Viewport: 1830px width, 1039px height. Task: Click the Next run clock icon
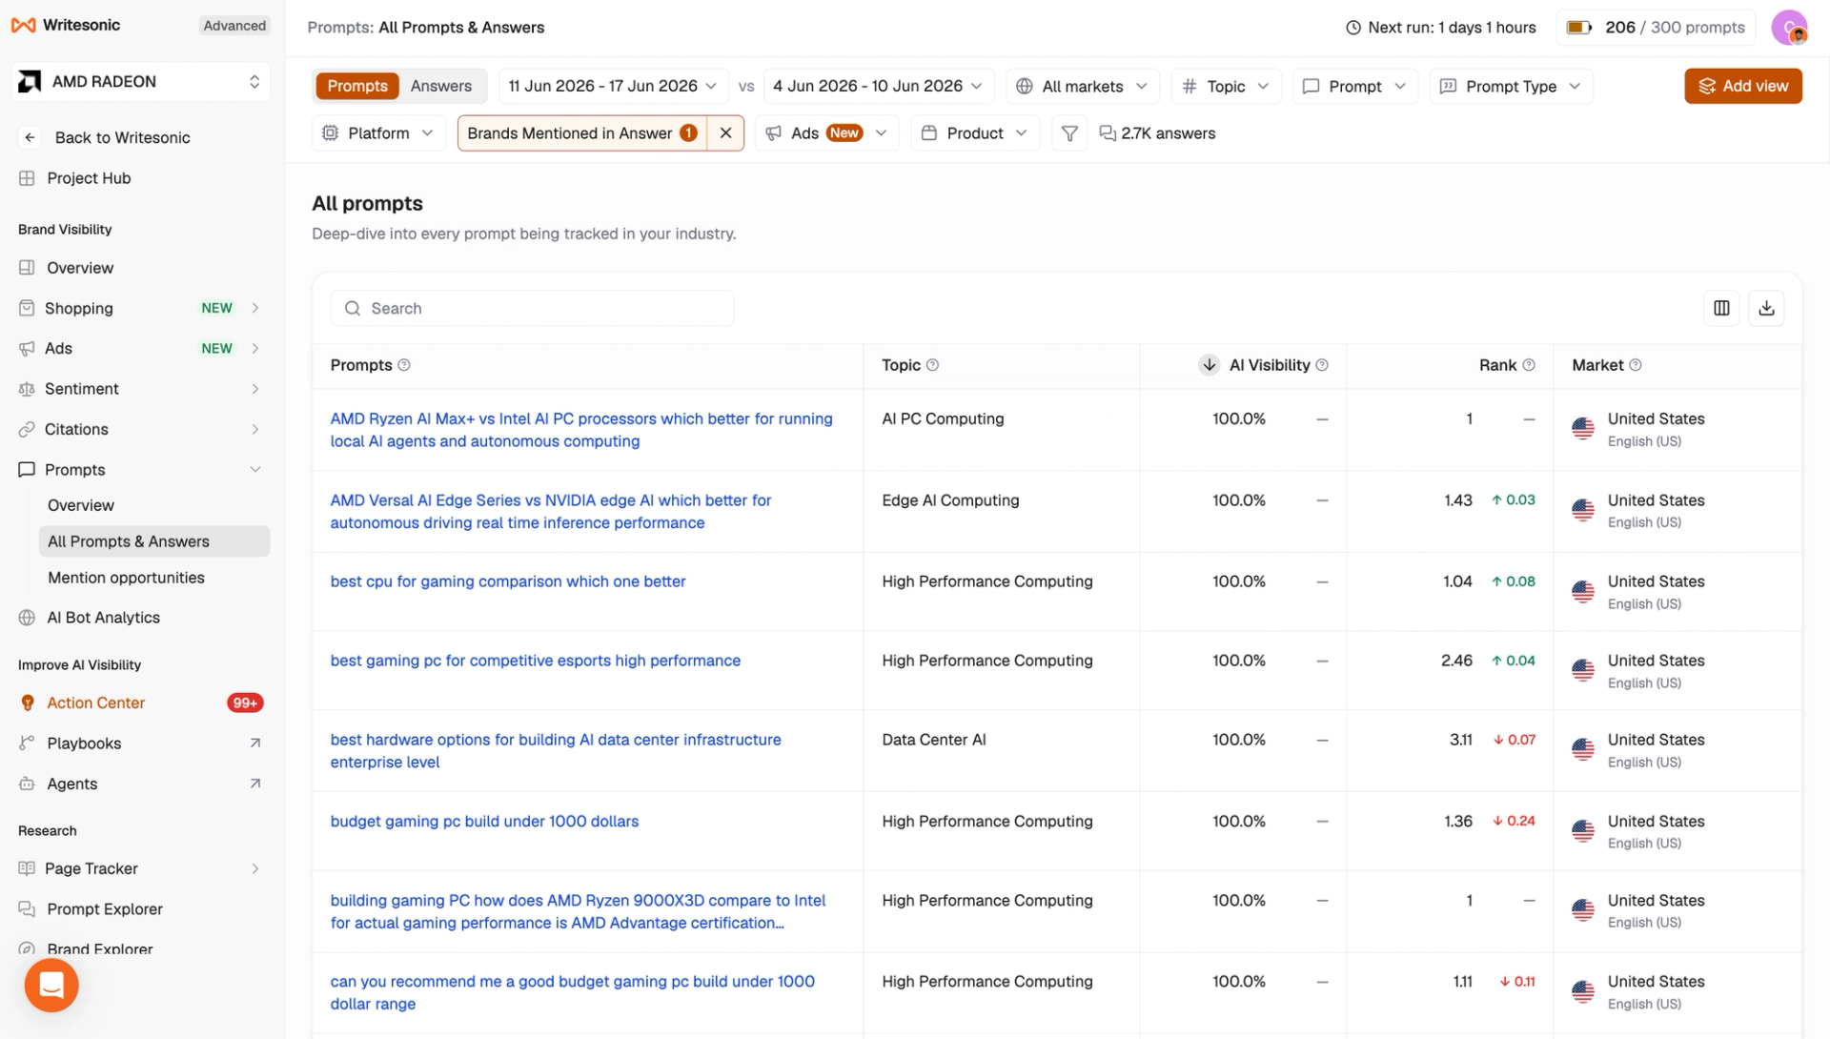click(x=1352, y=28)
